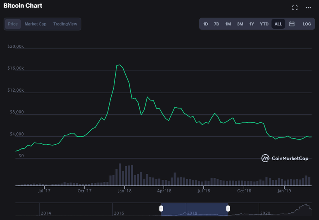Screen dimensions: 319x220
Task: Click the right handle of range slider
Action: point(228,208)
